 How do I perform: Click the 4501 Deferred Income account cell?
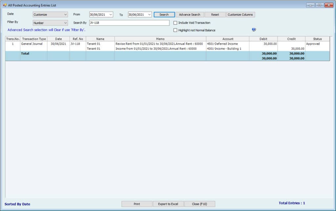click(228, 44)
